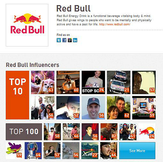Select race cars influencer with score 21

pyautogui.click(x=119, y=82)
